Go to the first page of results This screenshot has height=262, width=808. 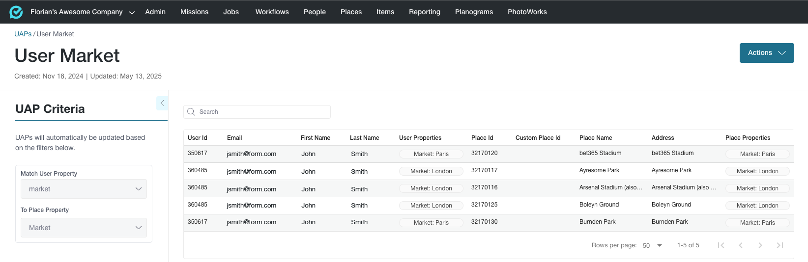[721, 245]
